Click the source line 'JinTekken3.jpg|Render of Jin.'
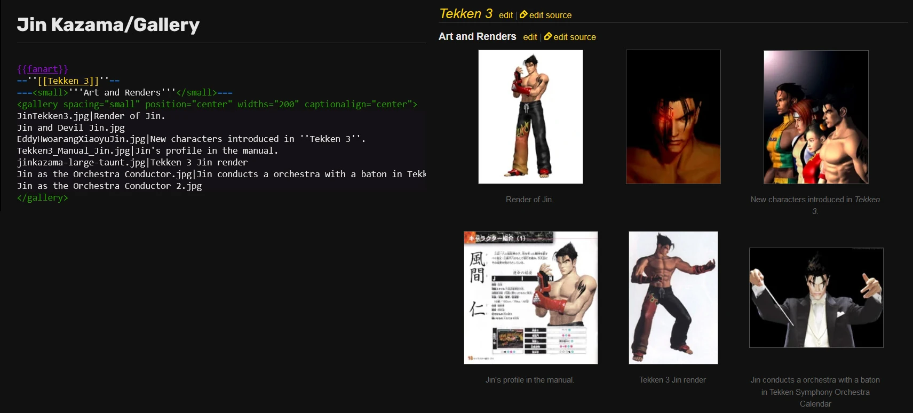This screenshot has height=413, width=913. click(x=91, y=116)
